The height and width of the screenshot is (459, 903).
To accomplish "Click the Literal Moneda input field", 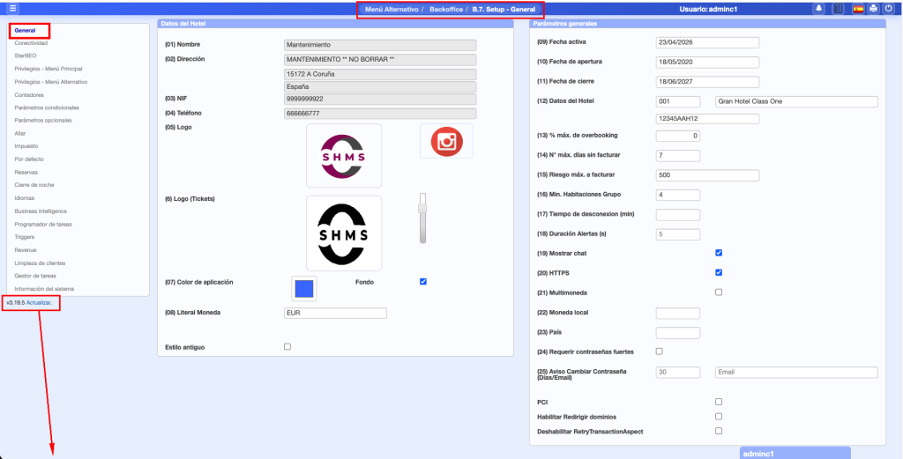I will [335, 313].
